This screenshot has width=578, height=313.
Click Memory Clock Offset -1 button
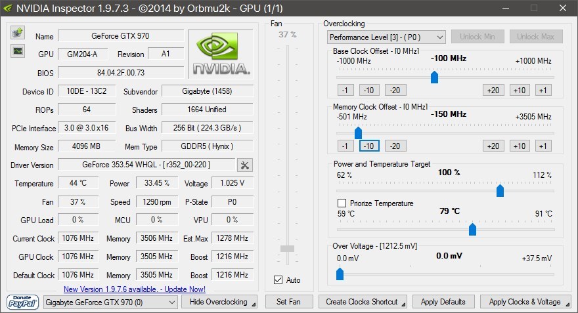345,146
